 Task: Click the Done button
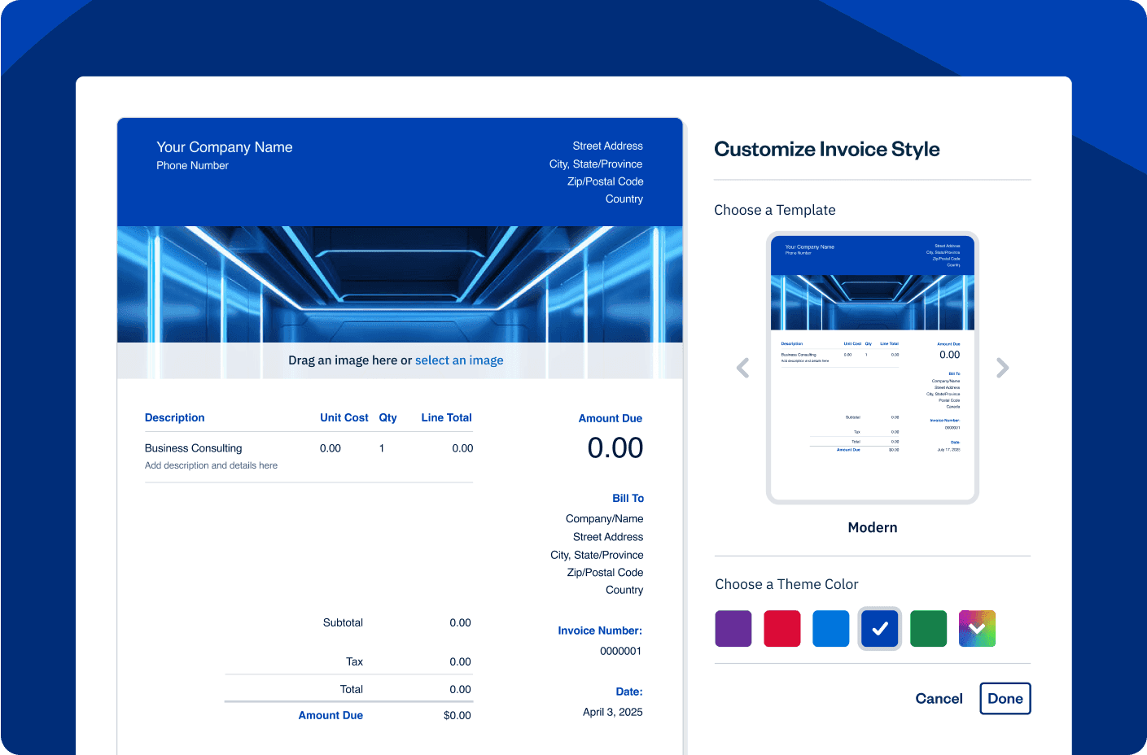pyautogui.click(x=1005, y=699)
